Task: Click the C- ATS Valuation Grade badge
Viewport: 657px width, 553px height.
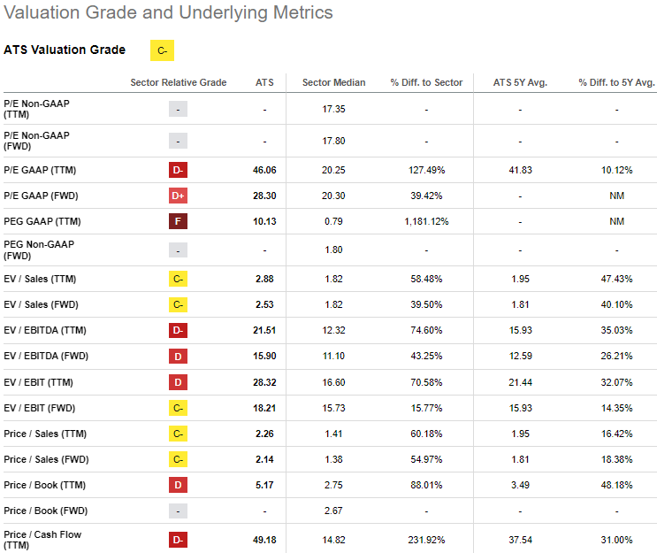Action: (162, 50)
